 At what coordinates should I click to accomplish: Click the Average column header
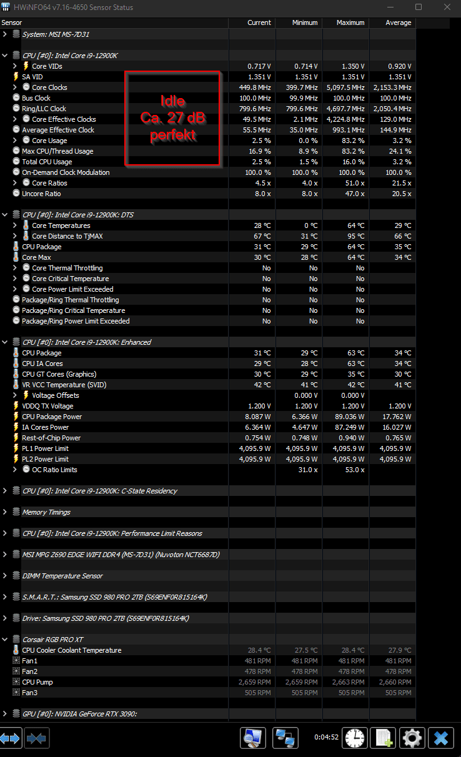coord(392,22)
